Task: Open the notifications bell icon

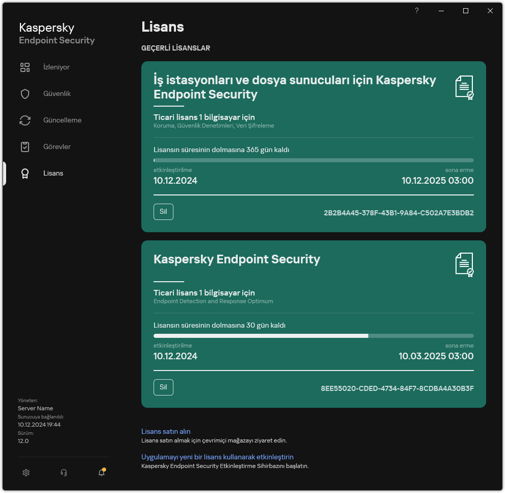Action: point(102,473)
